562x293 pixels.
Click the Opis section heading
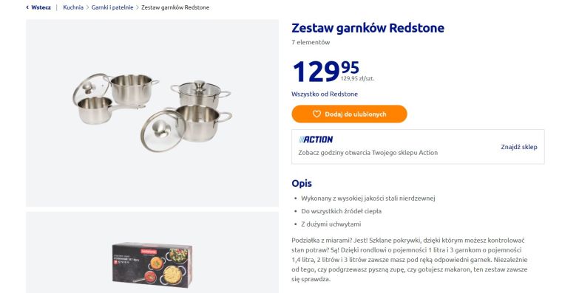click(x=302, y=183)
